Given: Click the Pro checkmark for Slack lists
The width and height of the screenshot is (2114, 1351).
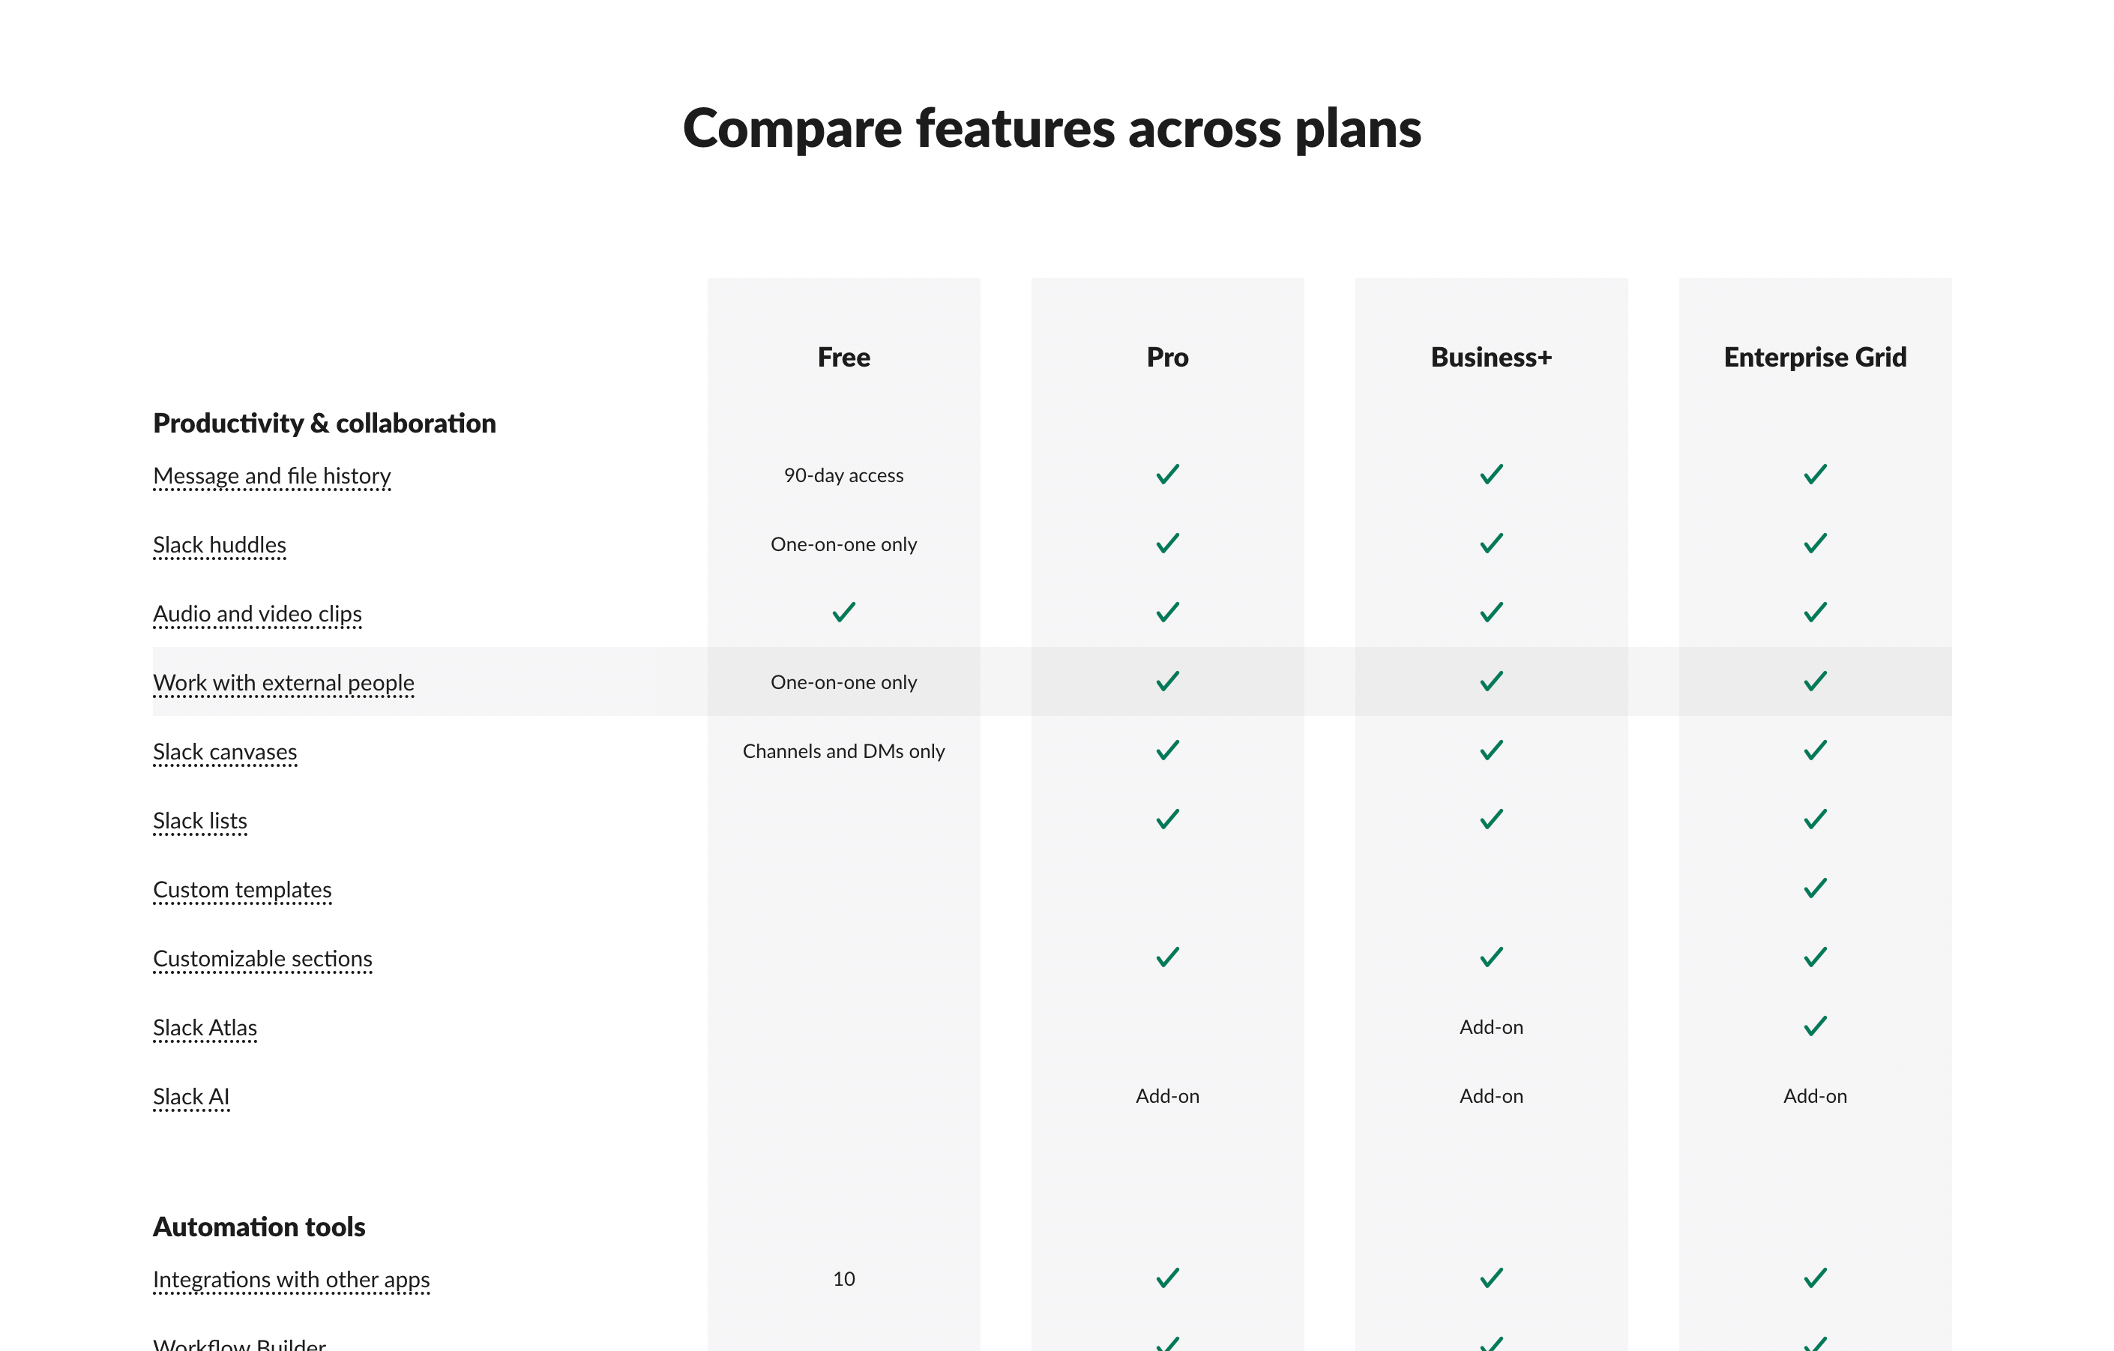Looking at the screenshot, I should (x=1166, y=820).
